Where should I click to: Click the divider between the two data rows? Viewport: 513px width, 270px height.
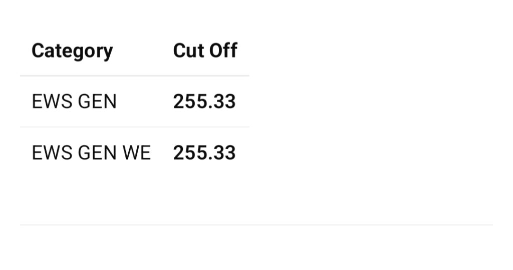[134, 127]
